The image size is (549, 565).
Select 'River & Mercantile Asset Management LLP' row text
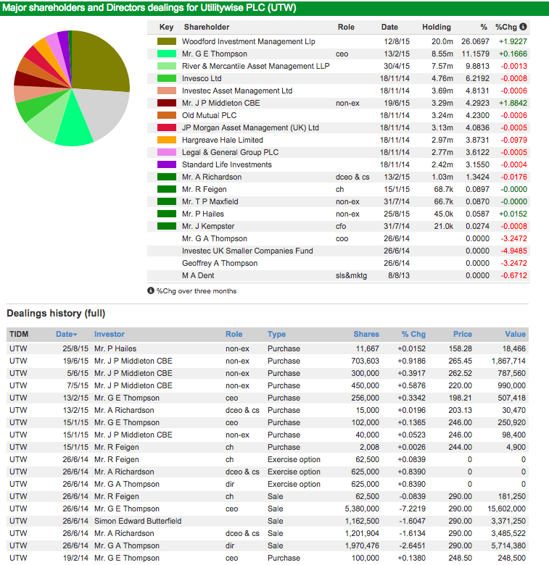[x=255, y=66]
